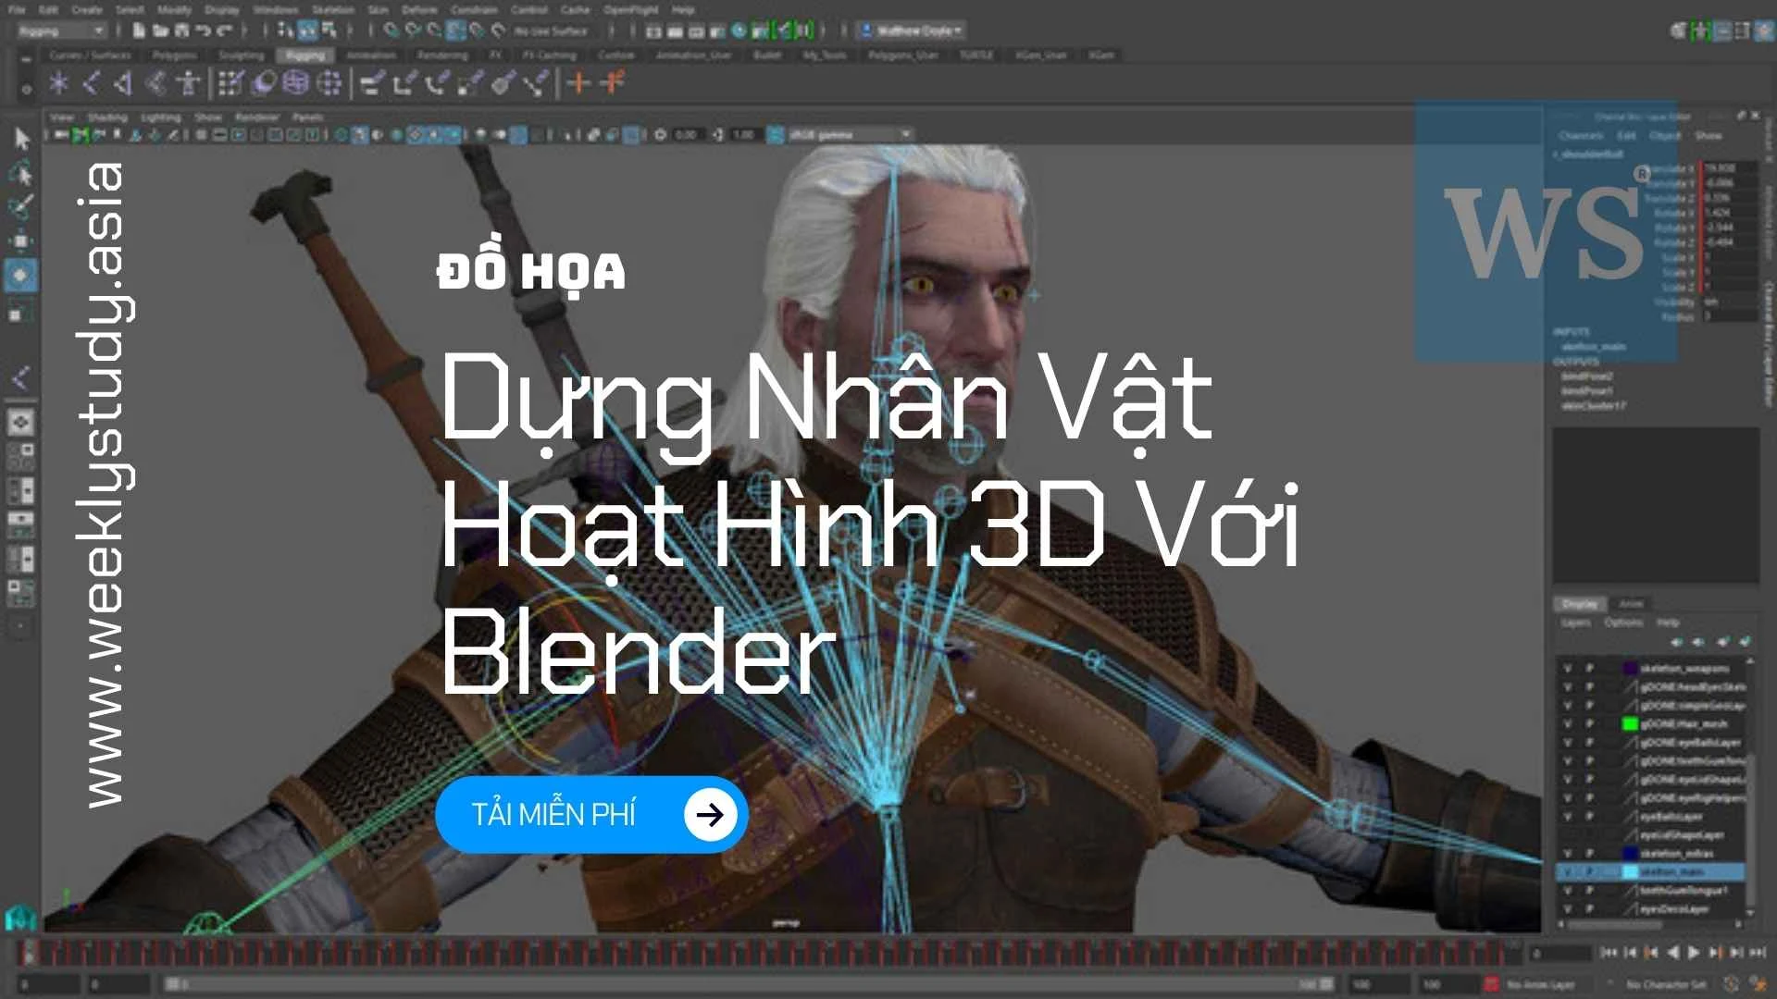The height and width of the screenshot is (999, 1777).
Task: Open the Rigging menu set dropdown
Action: point(61,31)
